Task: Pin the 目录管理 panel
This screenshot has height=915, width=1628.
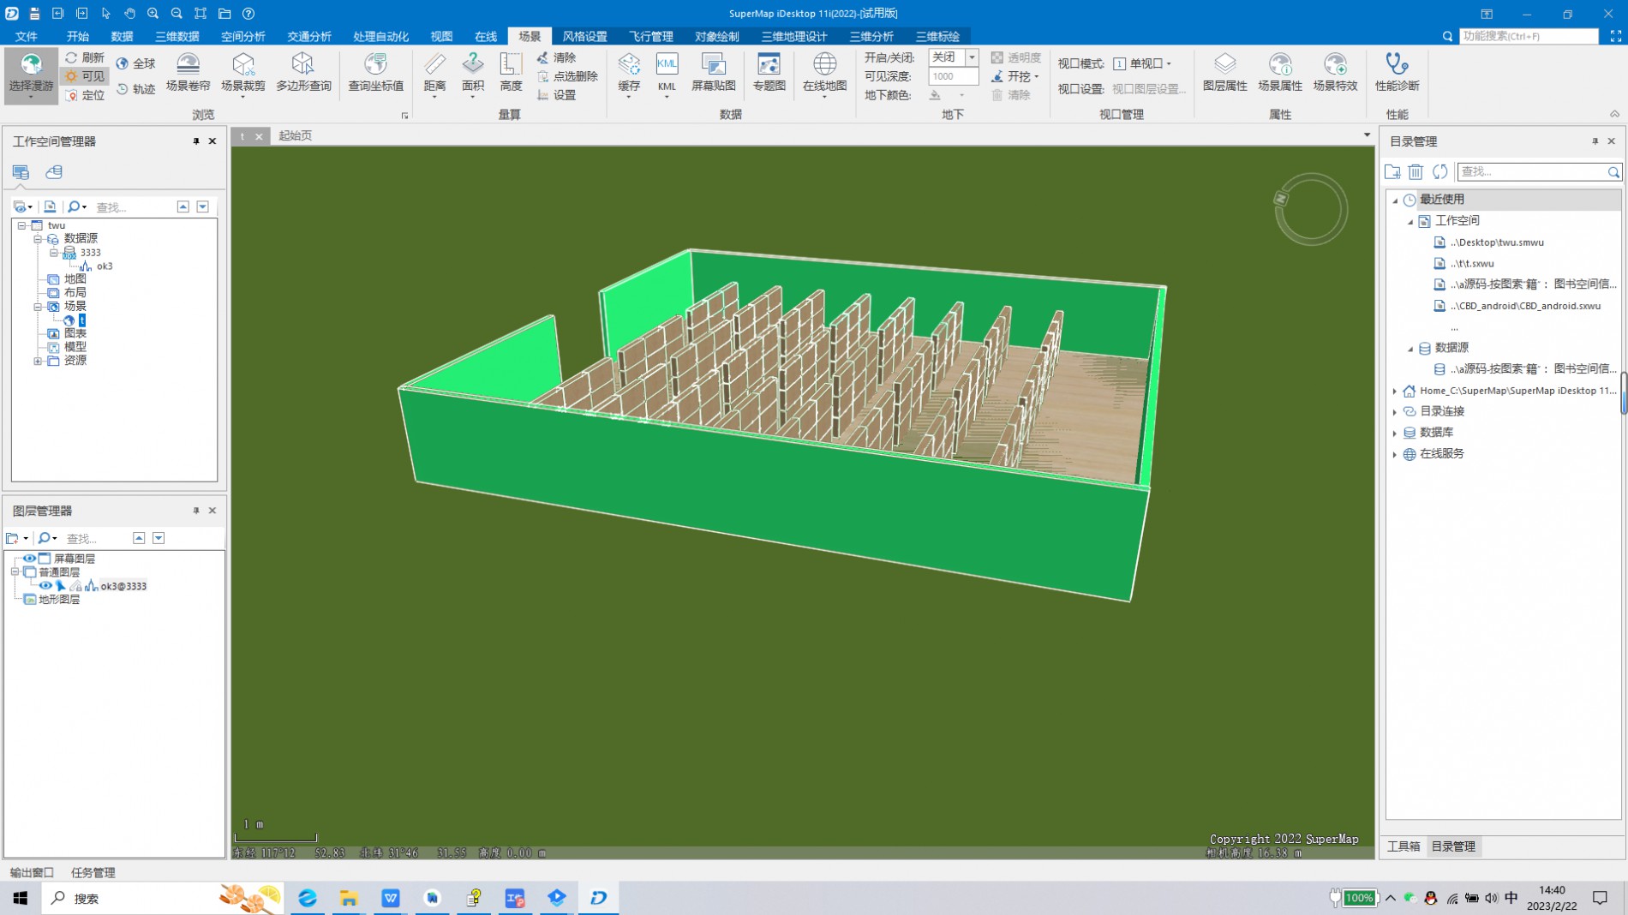Action: click(x=1595, y=141)
